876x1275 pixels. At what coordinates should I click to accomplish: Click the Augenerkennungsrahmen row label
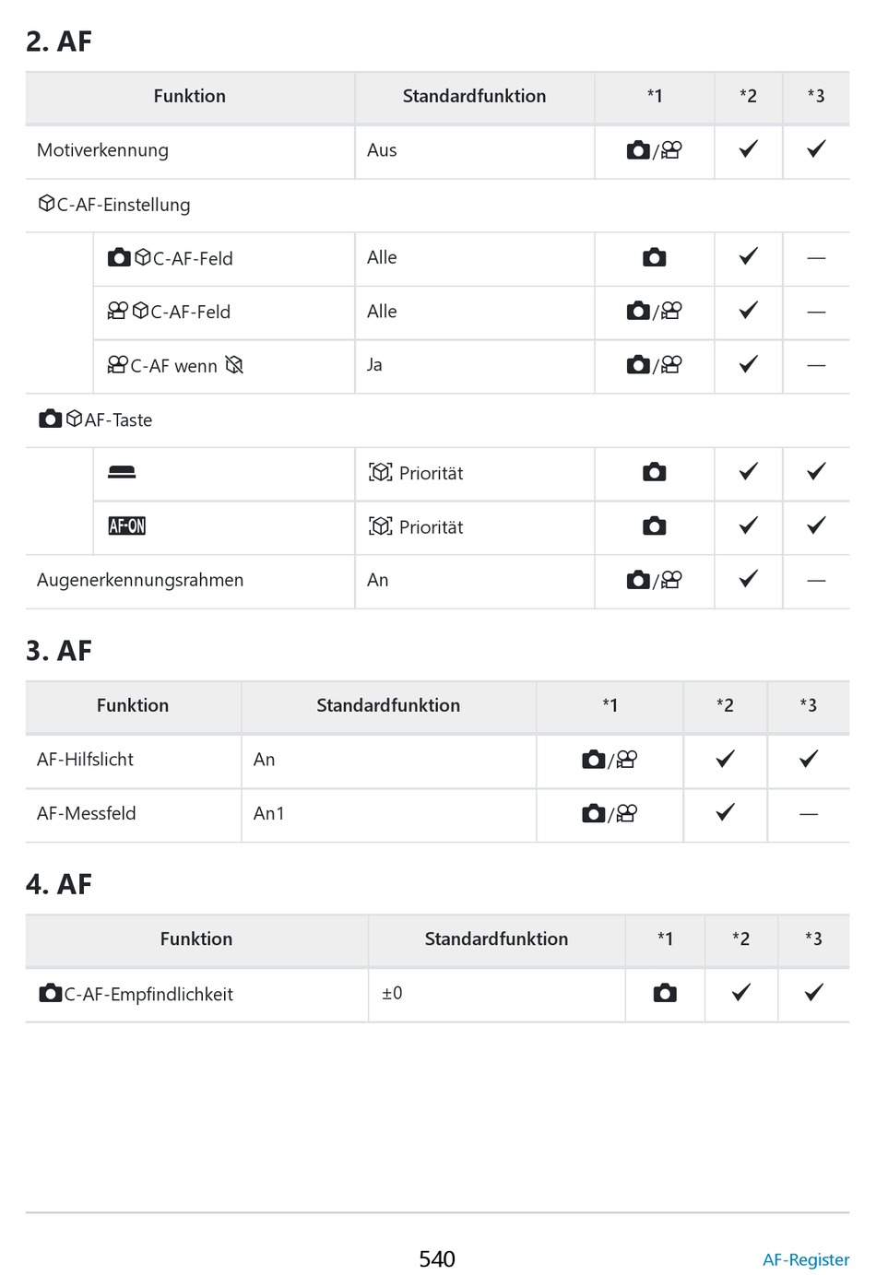pyautogui.click(x=140, y=580)
